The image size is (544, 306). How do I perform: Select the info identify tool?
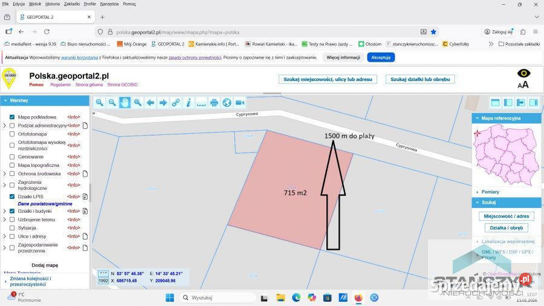(189, 102)
